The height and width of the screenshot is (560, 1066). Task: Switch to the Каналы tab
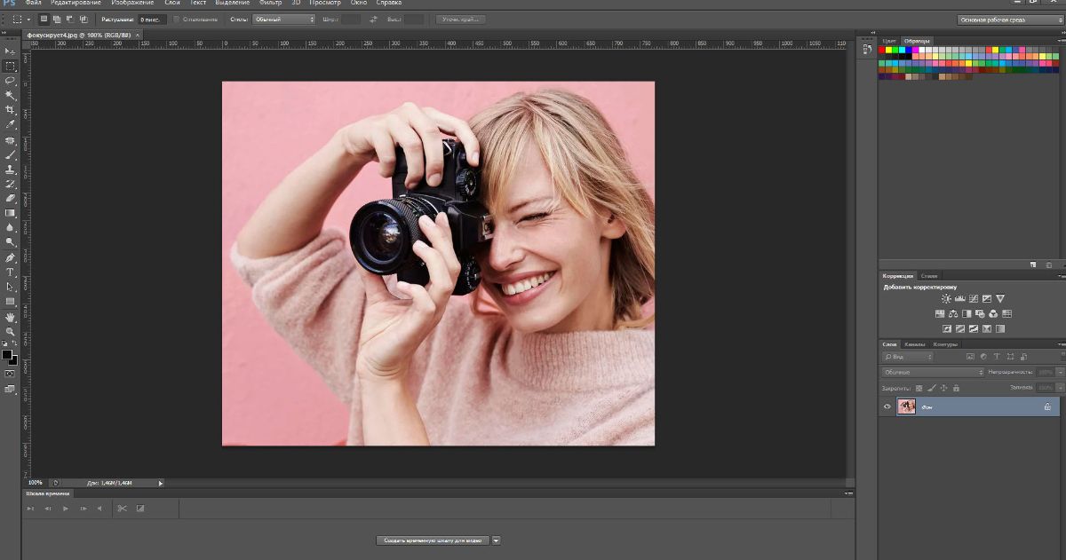pyautogui.click(x=915, y=344)
